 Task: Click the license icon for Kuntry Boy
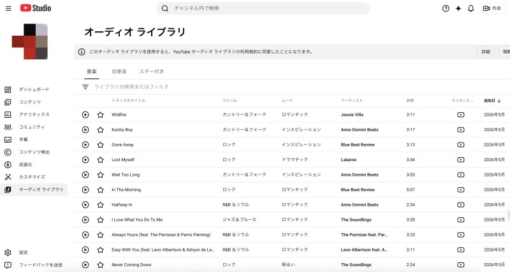[x=461, y=130]
